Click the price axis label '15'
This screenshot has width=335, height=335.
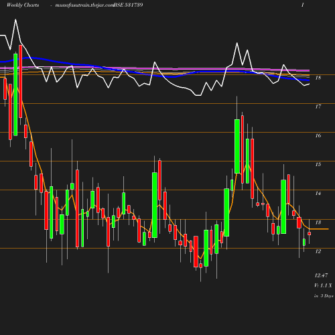pos(318,164)
